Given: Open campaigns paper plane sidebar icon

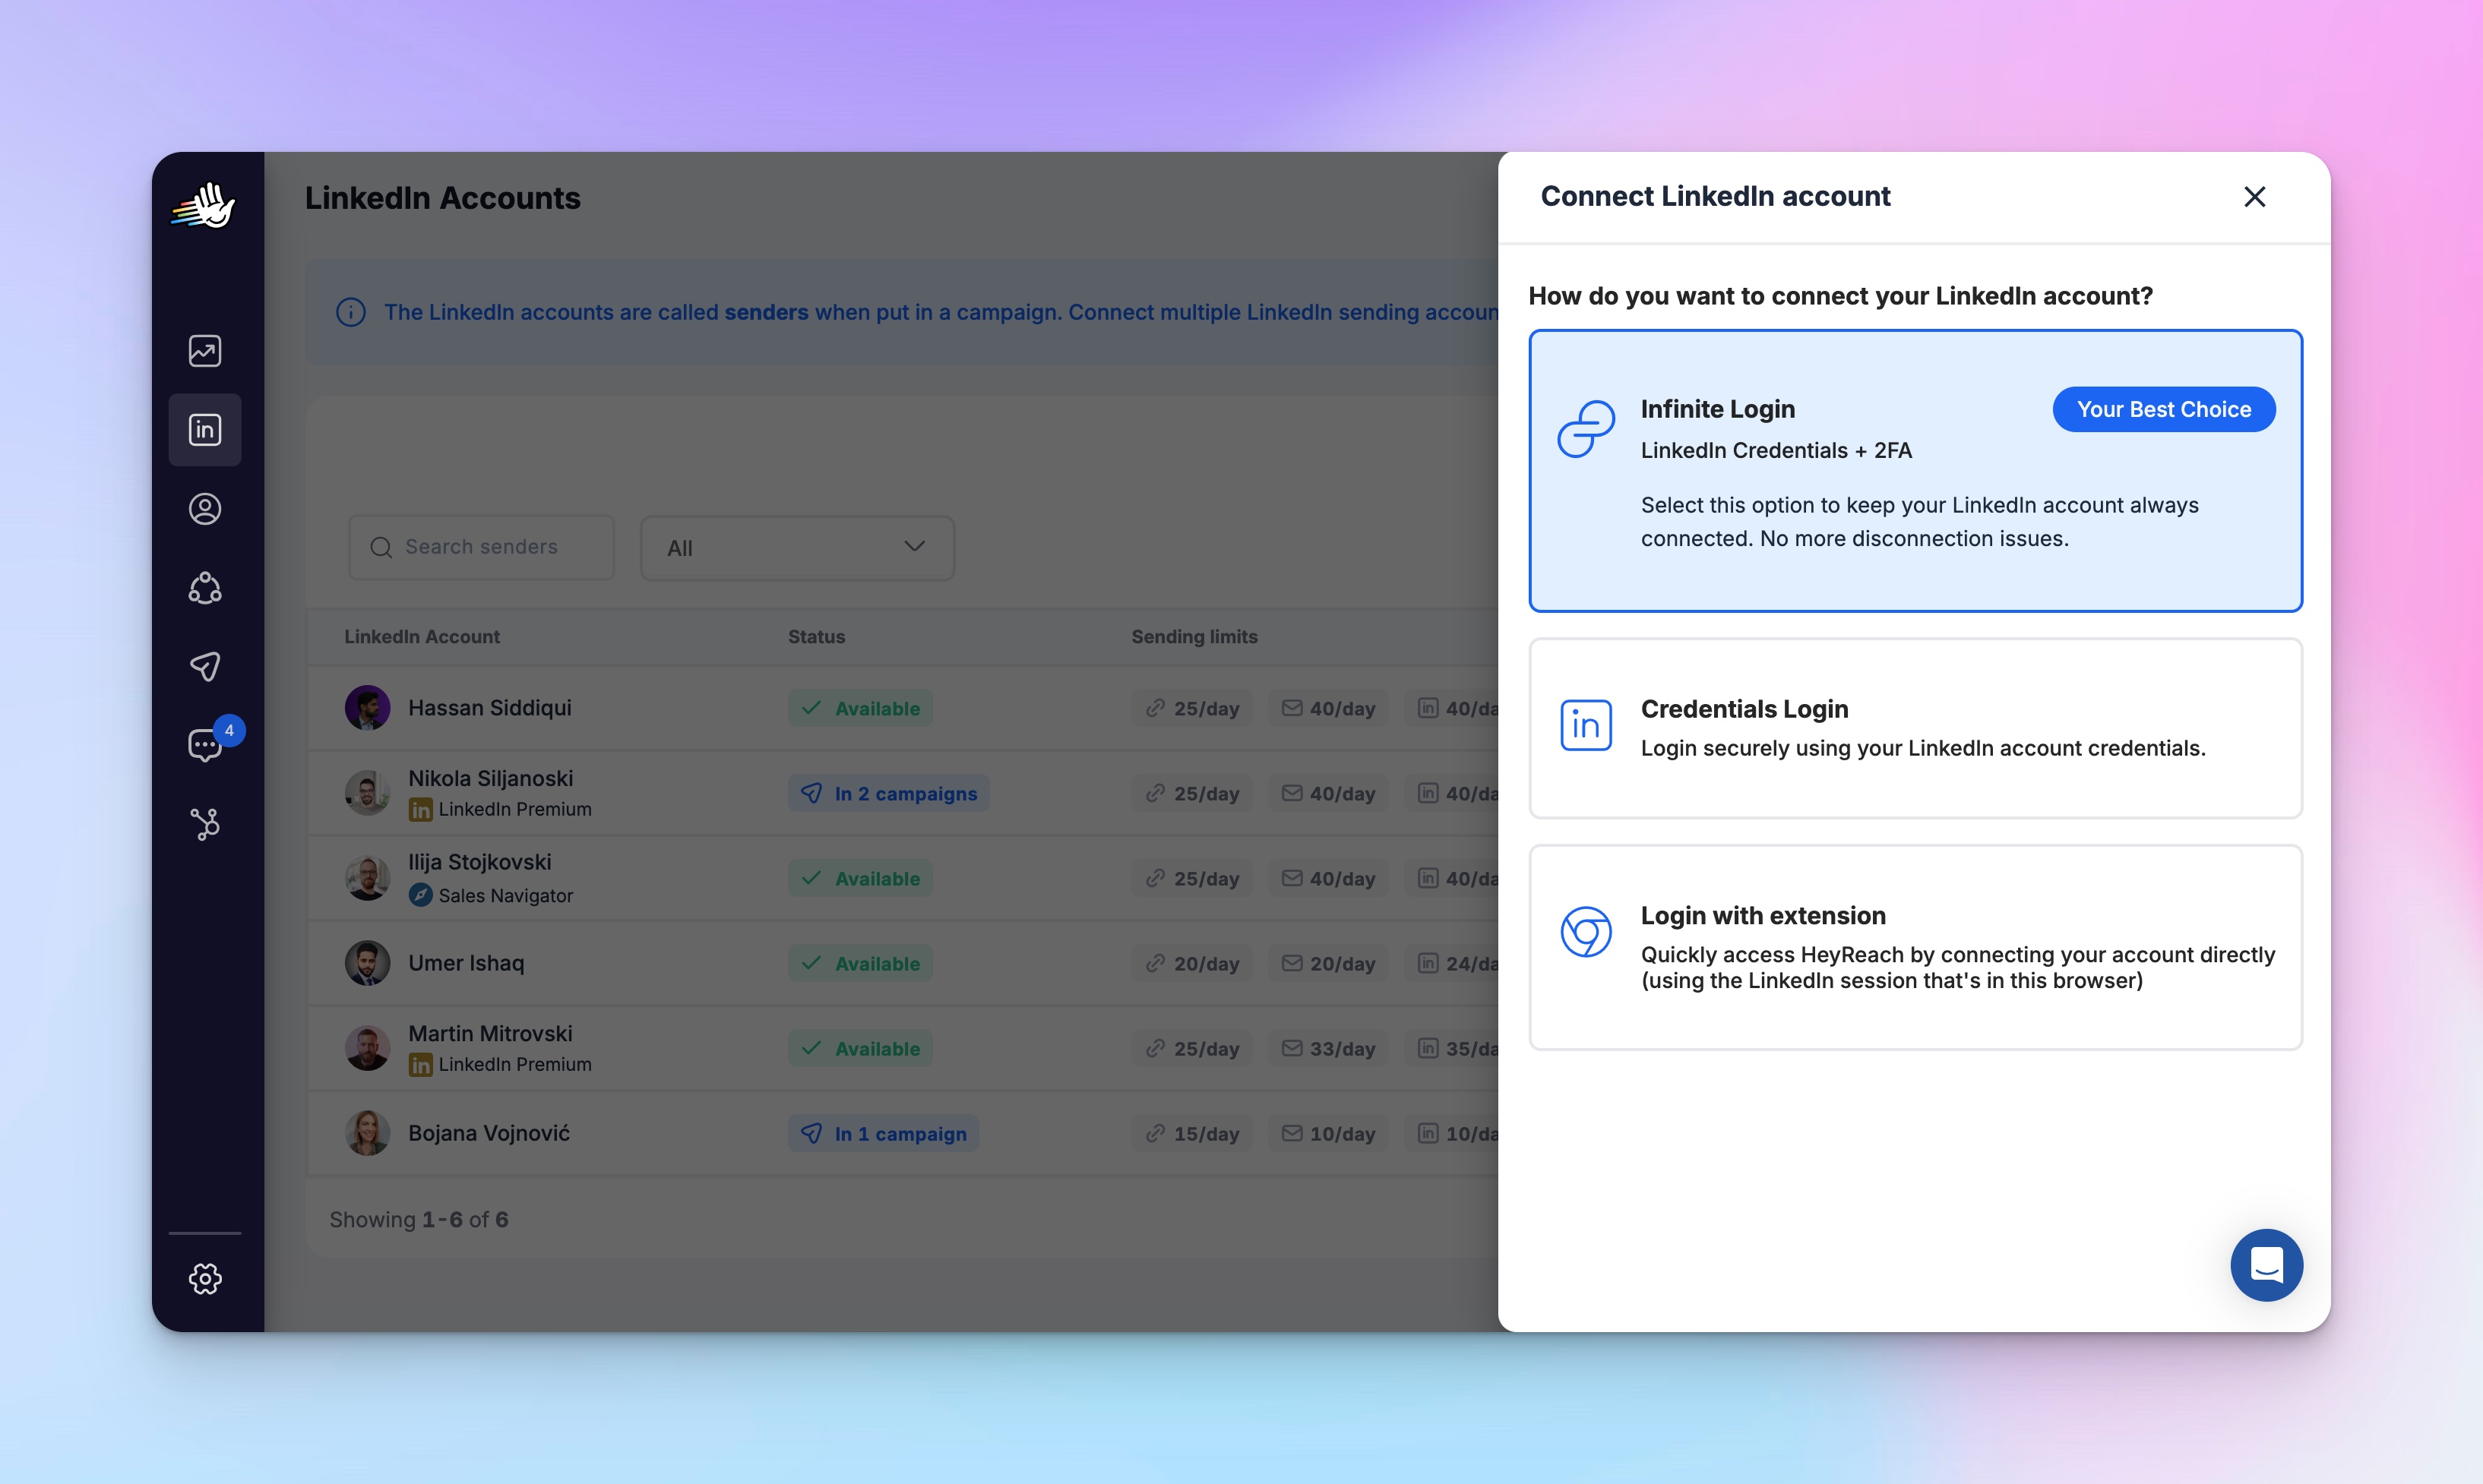Looking at the screenshot, I should (205, 667).
